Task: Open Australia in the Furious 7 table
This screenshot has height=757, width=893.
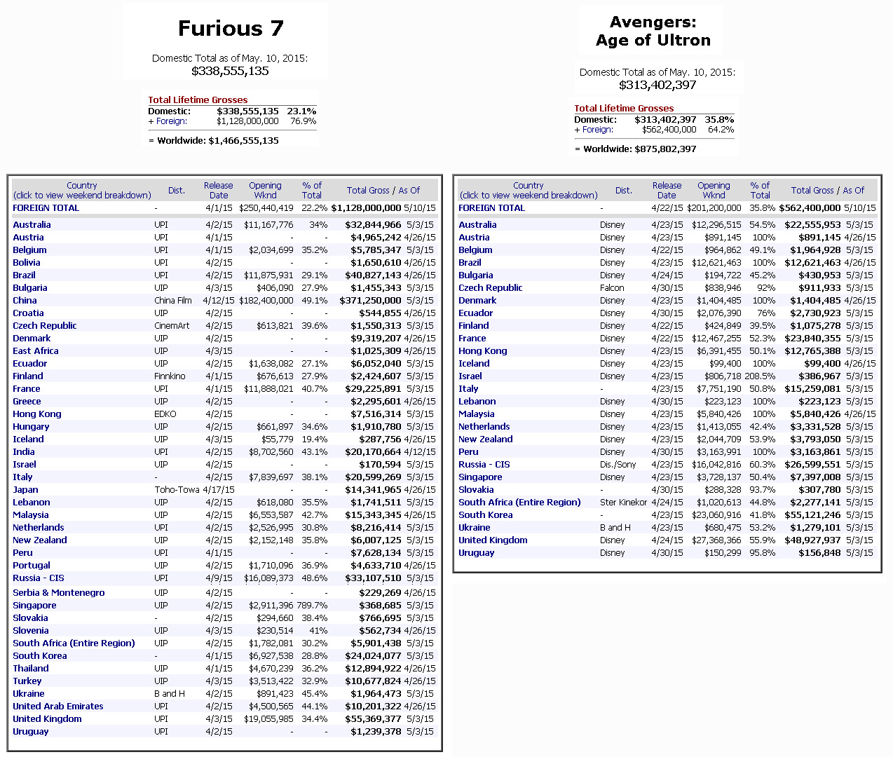Action: (x=32, y=225)
